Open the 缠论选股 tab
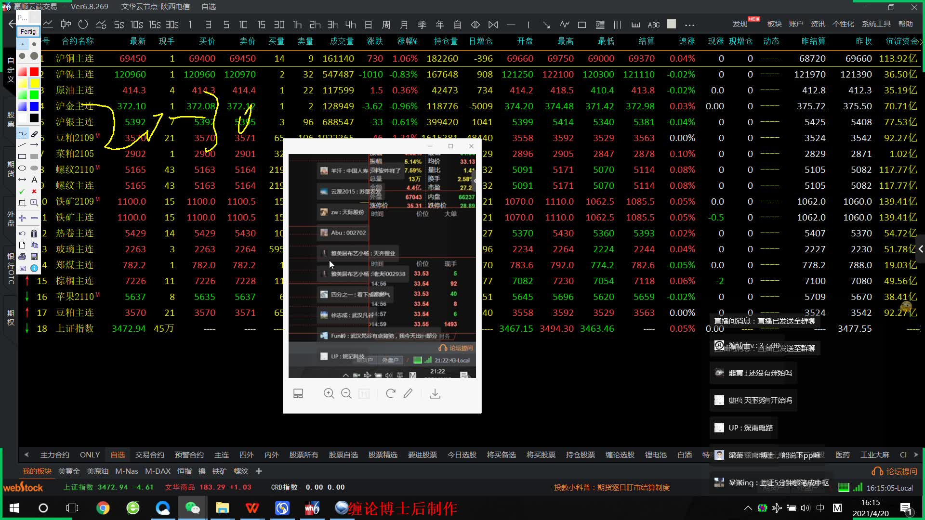This screenshot has width=925, height=520. [x=620, y=455]
